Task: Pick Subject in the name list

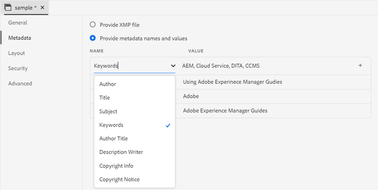Action: coord(135,112)
